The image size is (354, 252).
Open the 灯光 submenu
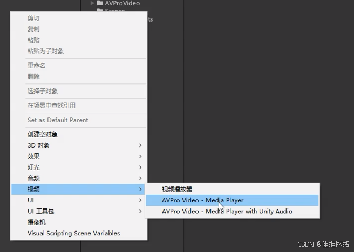coord(79,167)
